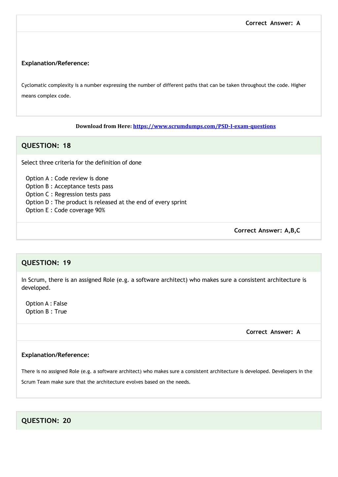Click the 'Download from Here:' label
The width and height of the screenshot is (338, 477).
pyautogui.click(x=104, y=126)
